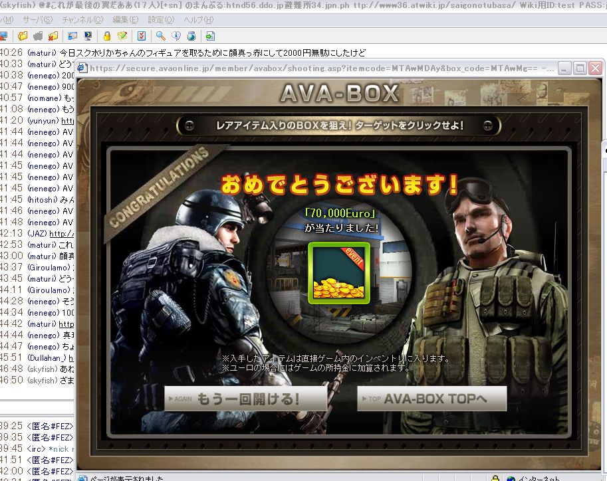
Task: Click the green arrow document icon
Action: click(x=210, y=36)
